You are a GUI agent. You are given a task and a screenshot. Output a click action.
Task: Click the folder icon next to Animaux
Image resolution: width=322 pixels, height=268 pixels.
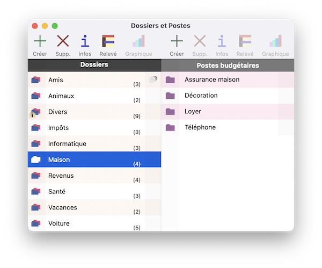pos(36,96)
